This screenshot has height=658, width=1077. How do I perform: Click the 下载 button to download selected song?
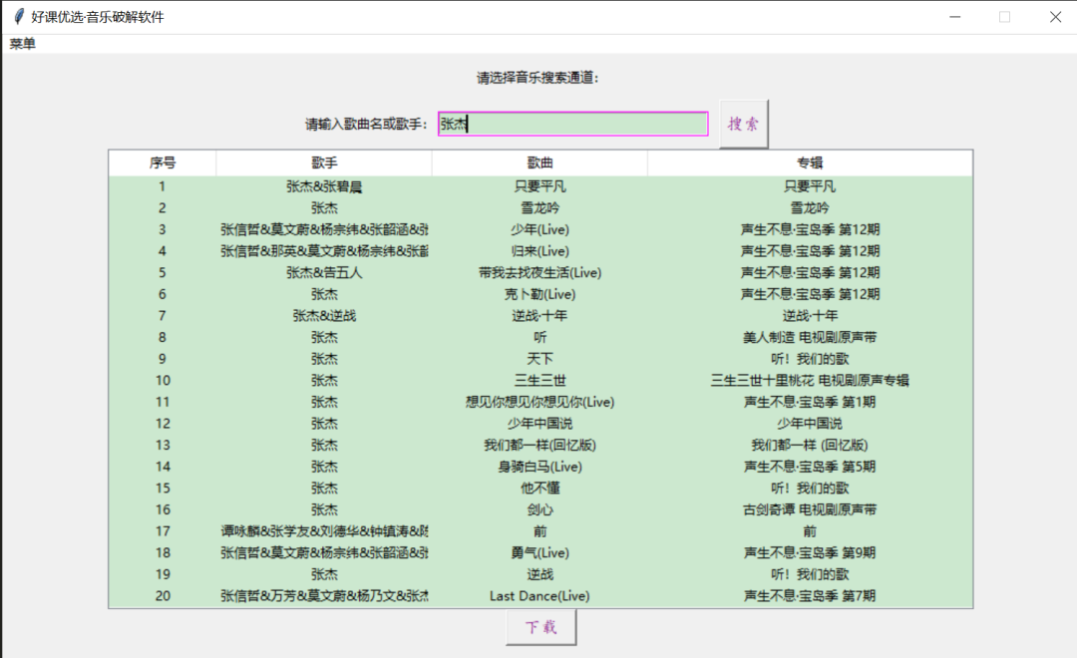(540, 626)
